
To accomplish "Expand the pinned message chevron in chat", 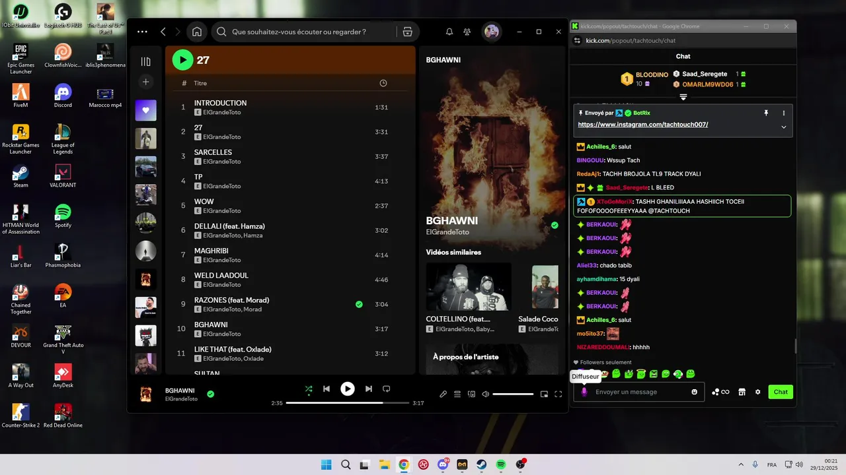I will point(784,127).
